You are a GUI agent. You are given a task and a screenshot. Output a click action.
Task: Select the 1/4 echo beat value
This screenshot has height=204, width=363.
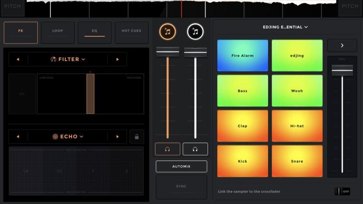26,171
